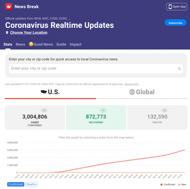This screenshot has height=189, width=190.
Task: Toggle the Deaths graph filter
Action: coord(31,184)
